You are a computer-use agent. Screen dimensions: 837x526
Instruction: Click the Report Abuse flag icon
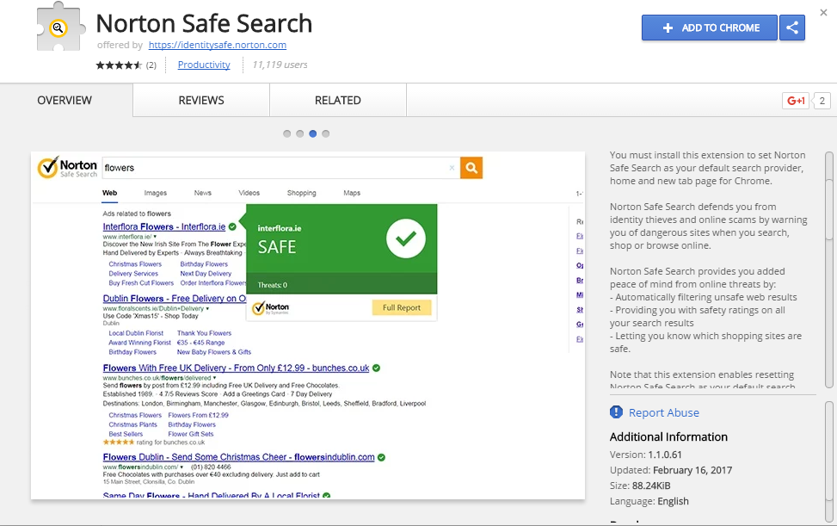point(617,412)
